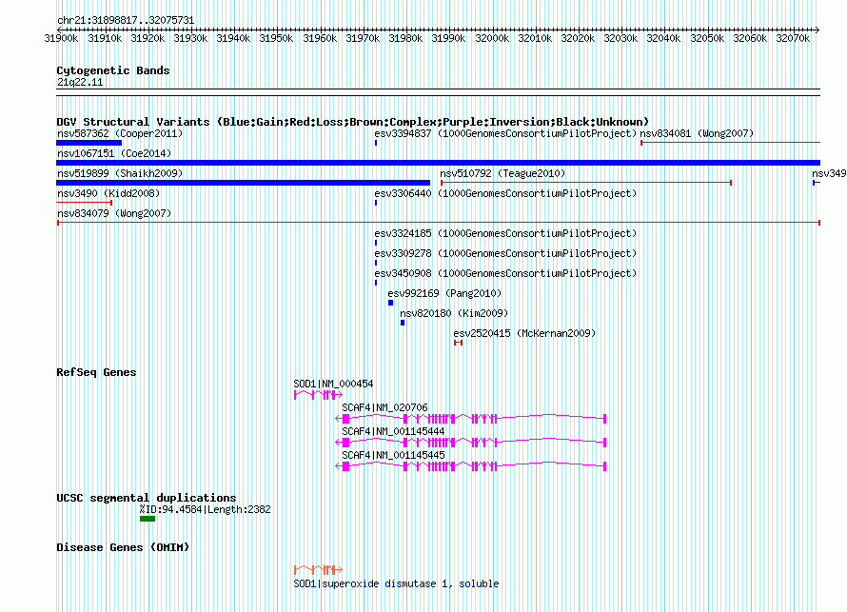Click the nsv587362 (Cooper2011) blue gain bar
The width and height of the screenshot is (847, 612).
(x=89, y=143)
